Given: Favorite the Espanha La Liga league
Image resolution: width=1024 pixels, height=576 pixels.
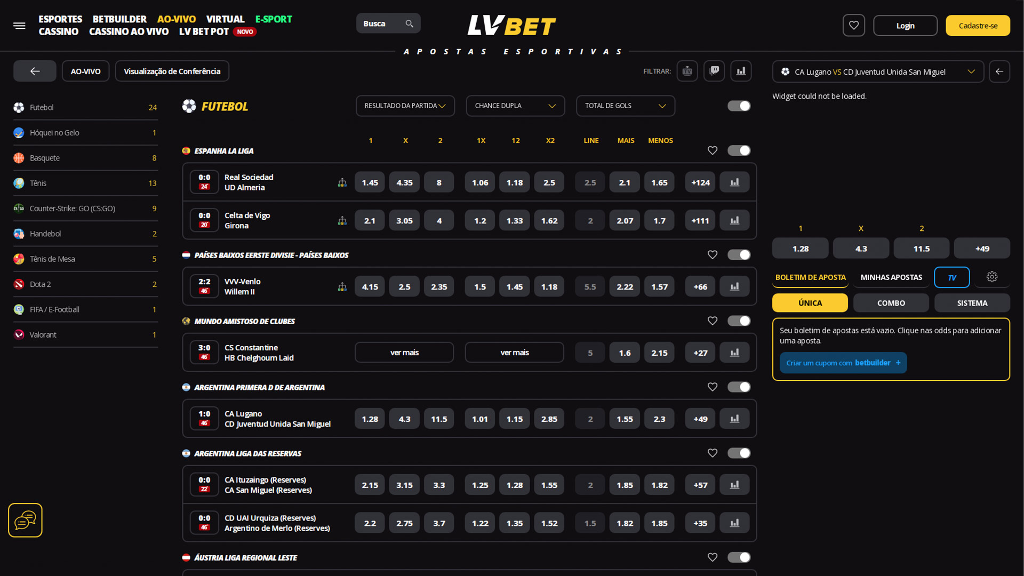Looking at the screenshot, I should click(x=712, y=150).
